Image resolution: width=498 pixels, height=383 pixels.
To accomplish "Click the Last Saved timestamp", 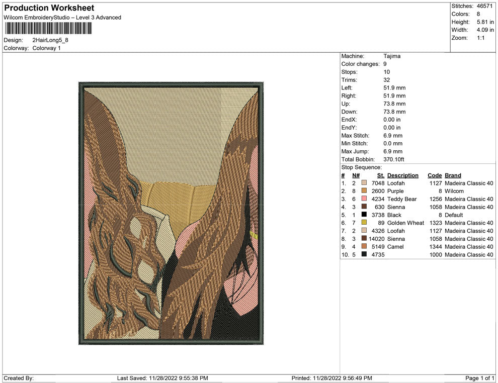I will point(162,378).
